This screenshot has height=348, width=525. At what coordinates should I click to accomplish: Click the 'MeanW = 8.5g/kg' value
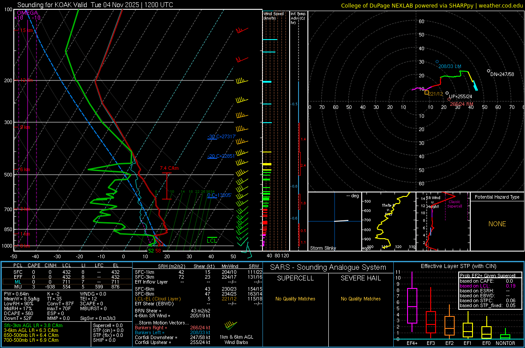[x=21, y=299]
